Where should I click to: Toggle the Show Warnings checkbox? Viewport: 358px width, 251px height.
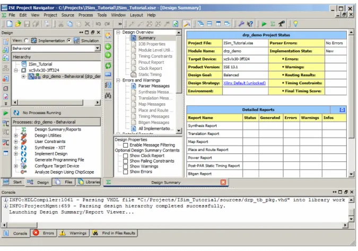(125, 166)
